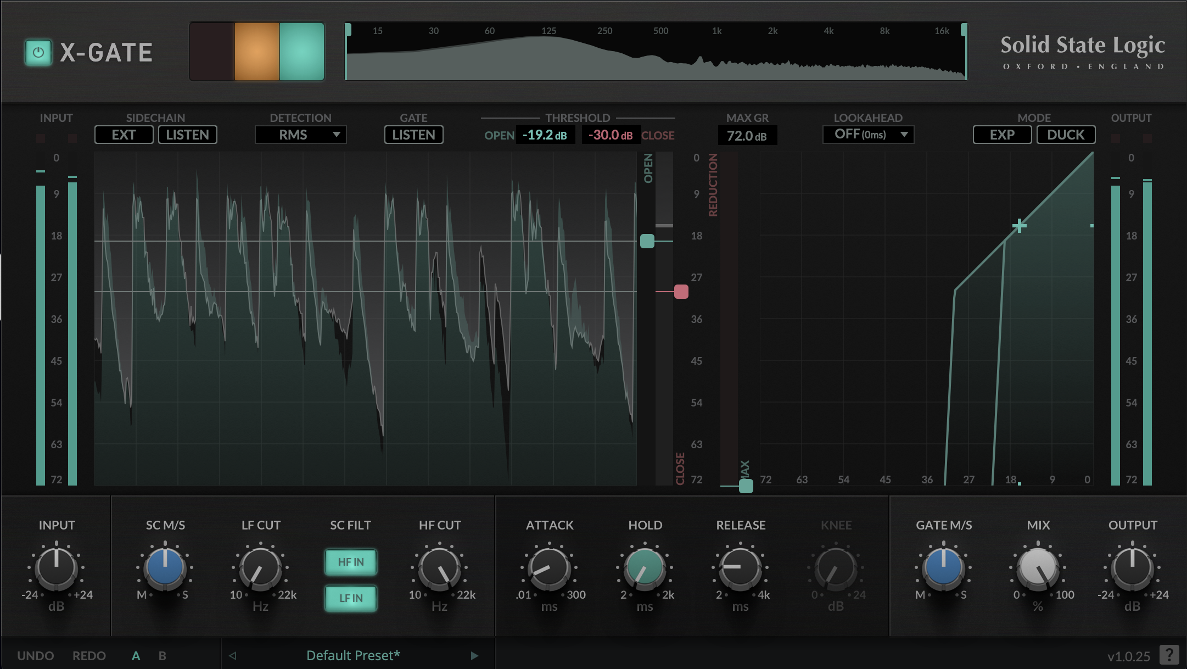The height and width of the screenshot is (669, 1187).
Task: Click the next preset arrow
Action: [473, 655]
